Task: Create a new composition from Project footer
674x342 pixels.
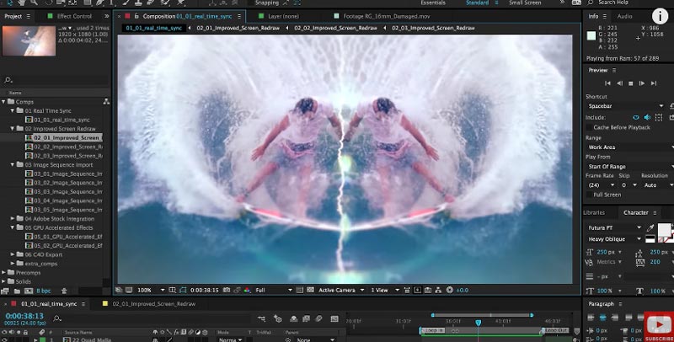Action: click(29, 291)
